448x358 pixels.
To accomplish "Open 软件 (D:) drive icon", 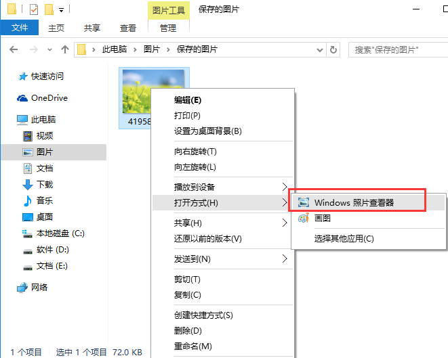I will click(28, 251).
